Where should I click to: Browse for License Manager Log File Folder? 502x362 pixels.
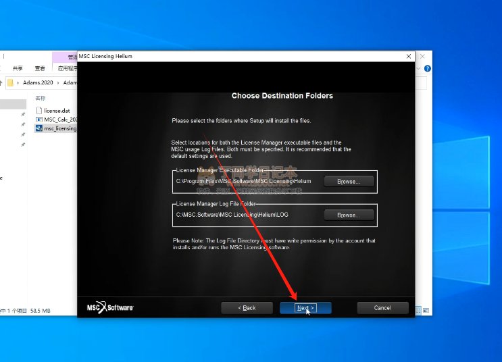tap(349, 215)
